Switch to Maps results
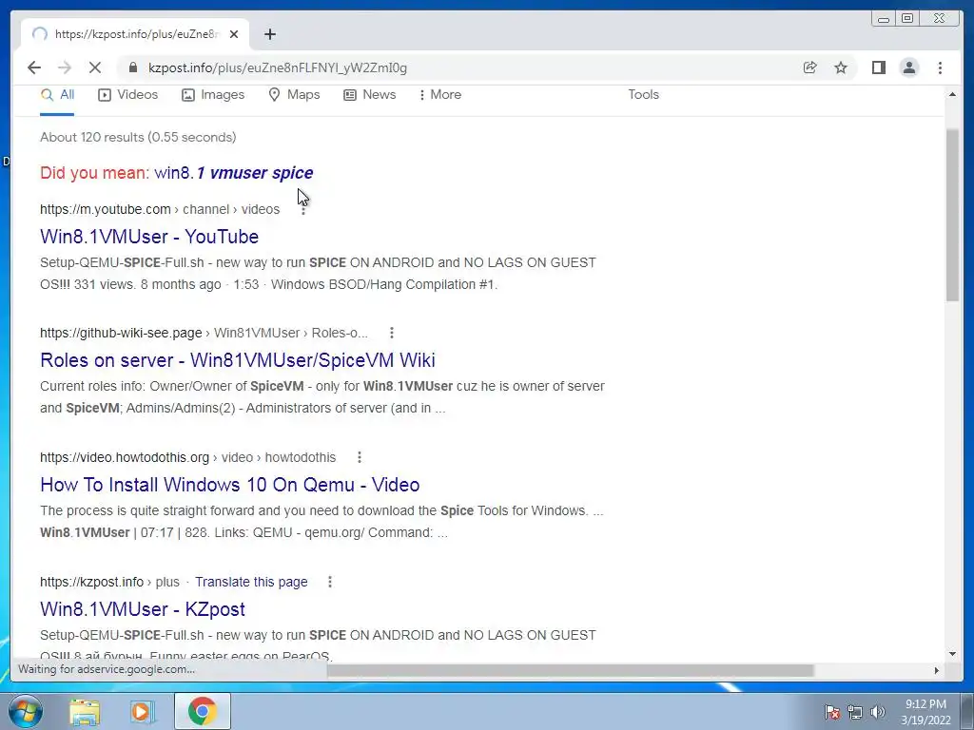This screenshot has width=974, height=730. tap(294, 95)
